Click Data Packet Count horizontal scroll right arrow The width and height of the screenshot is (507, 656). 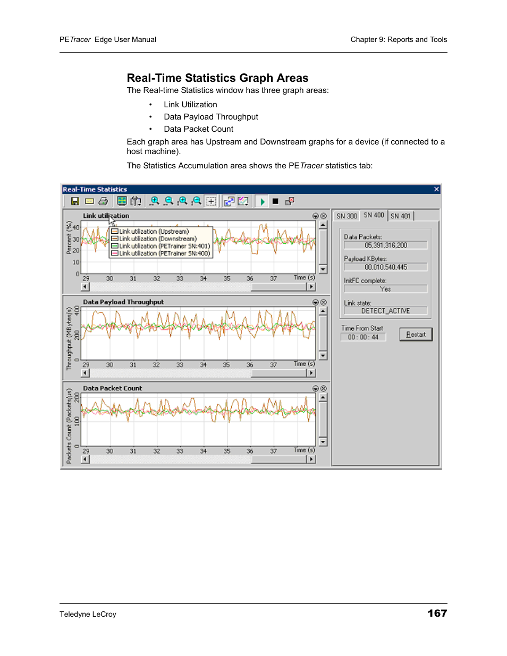(311, 459)
